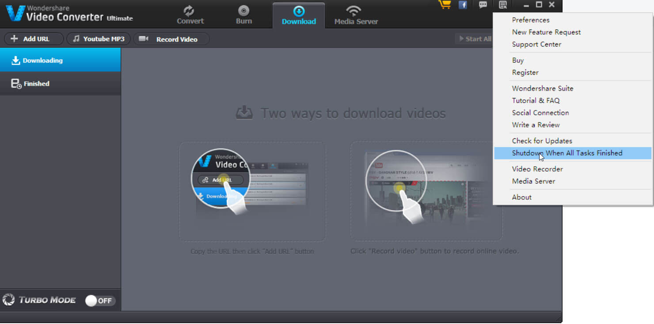Image resolution: width=654 pixels, height=324 pixels.
Task: Choose New Feature Request menu item
Action: (x=573, y=32)
